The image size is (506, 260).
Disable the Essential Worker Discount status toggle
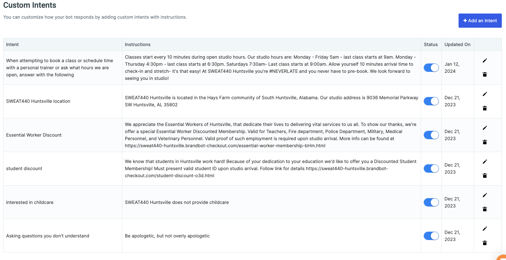coord(431,135)
